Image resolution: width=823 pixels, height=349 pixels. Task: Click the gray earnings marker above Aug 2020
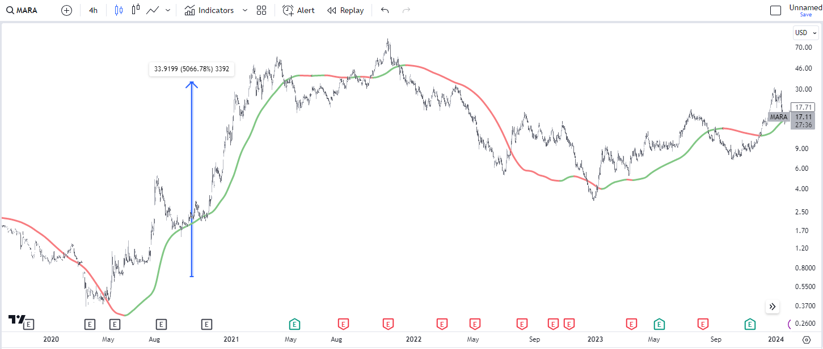[x=161, y=324]
